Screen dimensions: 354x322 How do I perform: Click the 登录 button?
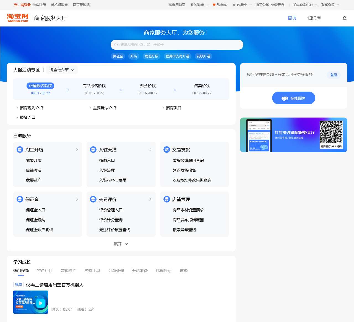(x=334, y=75)
